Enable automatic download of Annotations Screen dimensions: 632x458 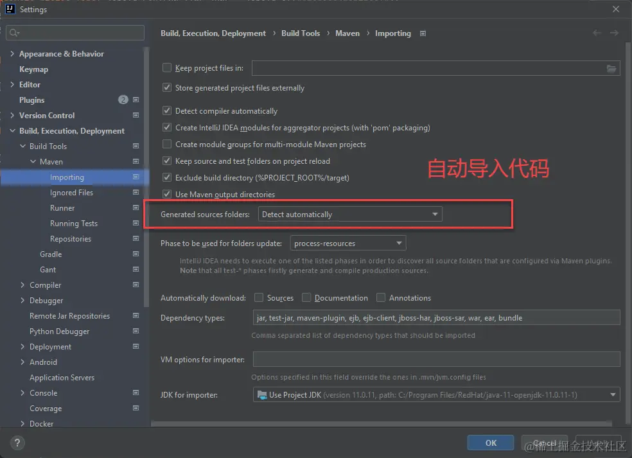click(380, 297)
